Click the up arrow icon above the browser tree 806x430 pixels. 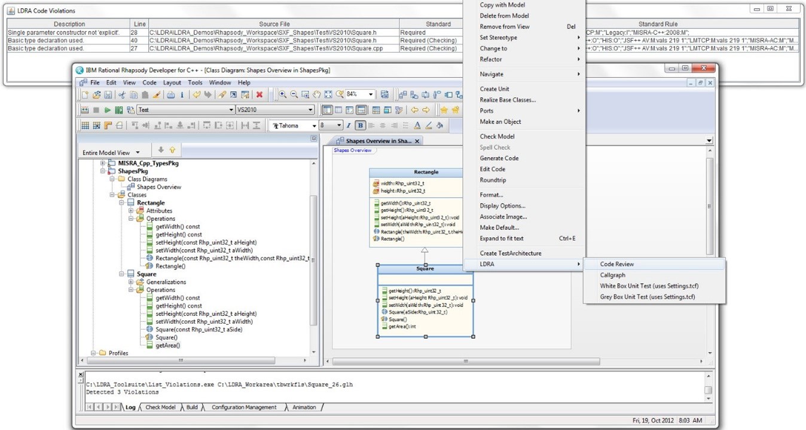point(172,150)
